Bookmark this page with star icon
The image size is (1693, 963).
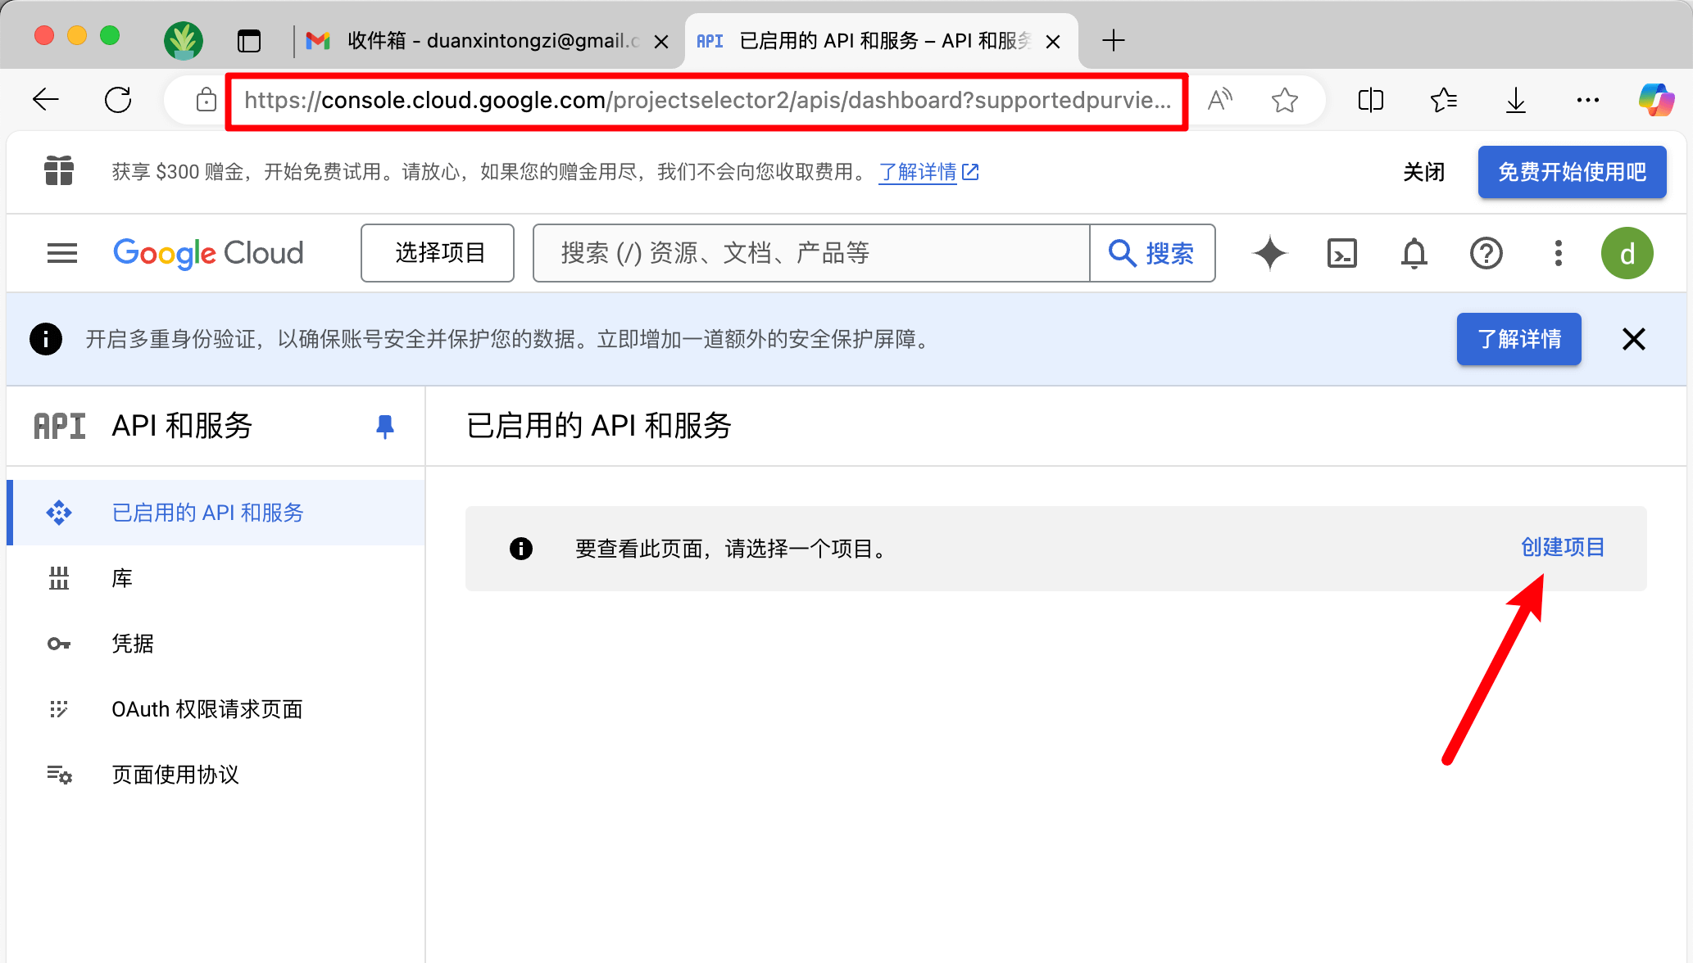[x=1284, y=100]
